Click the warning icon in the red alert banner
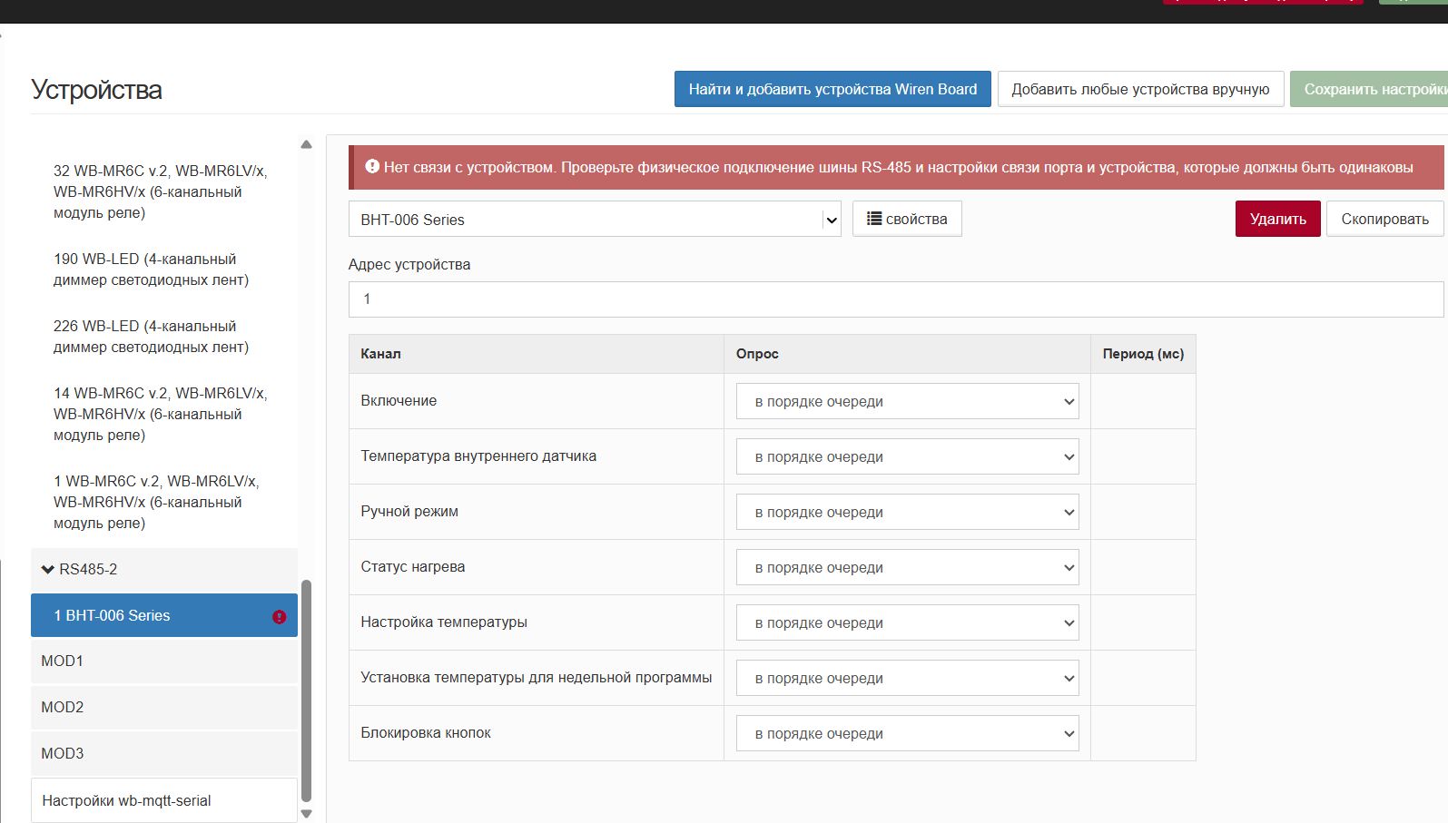Viewport: 1448px width, 823px height. (x=372, y=167)
